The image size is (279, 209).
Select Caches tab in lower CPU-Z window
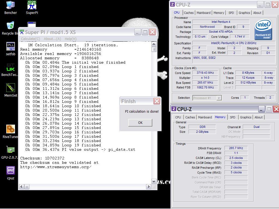(x=190, y=117)
